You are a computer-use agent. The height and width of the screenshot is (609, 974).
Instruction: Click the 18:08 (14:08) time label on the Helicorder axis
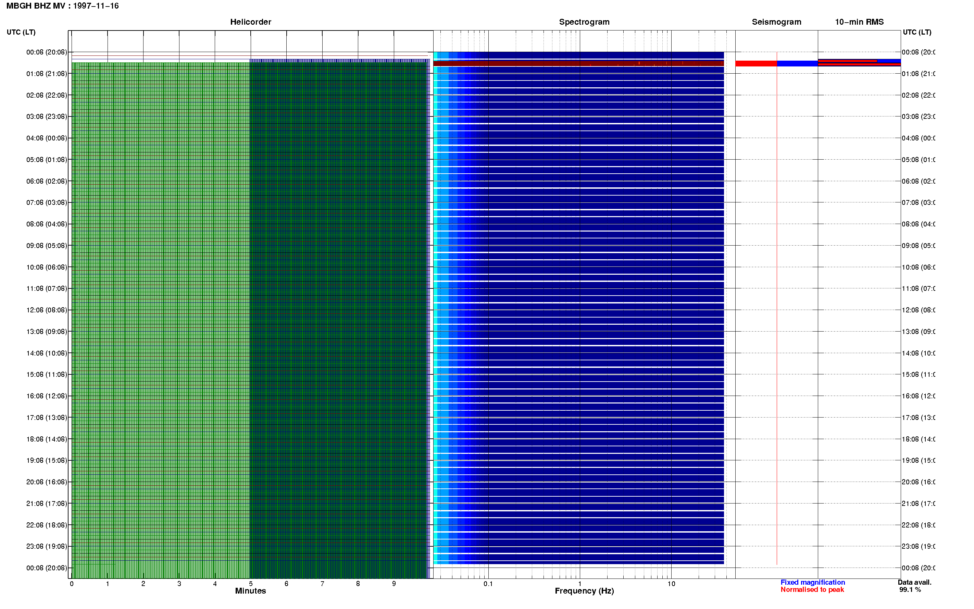tap(47, 439)
